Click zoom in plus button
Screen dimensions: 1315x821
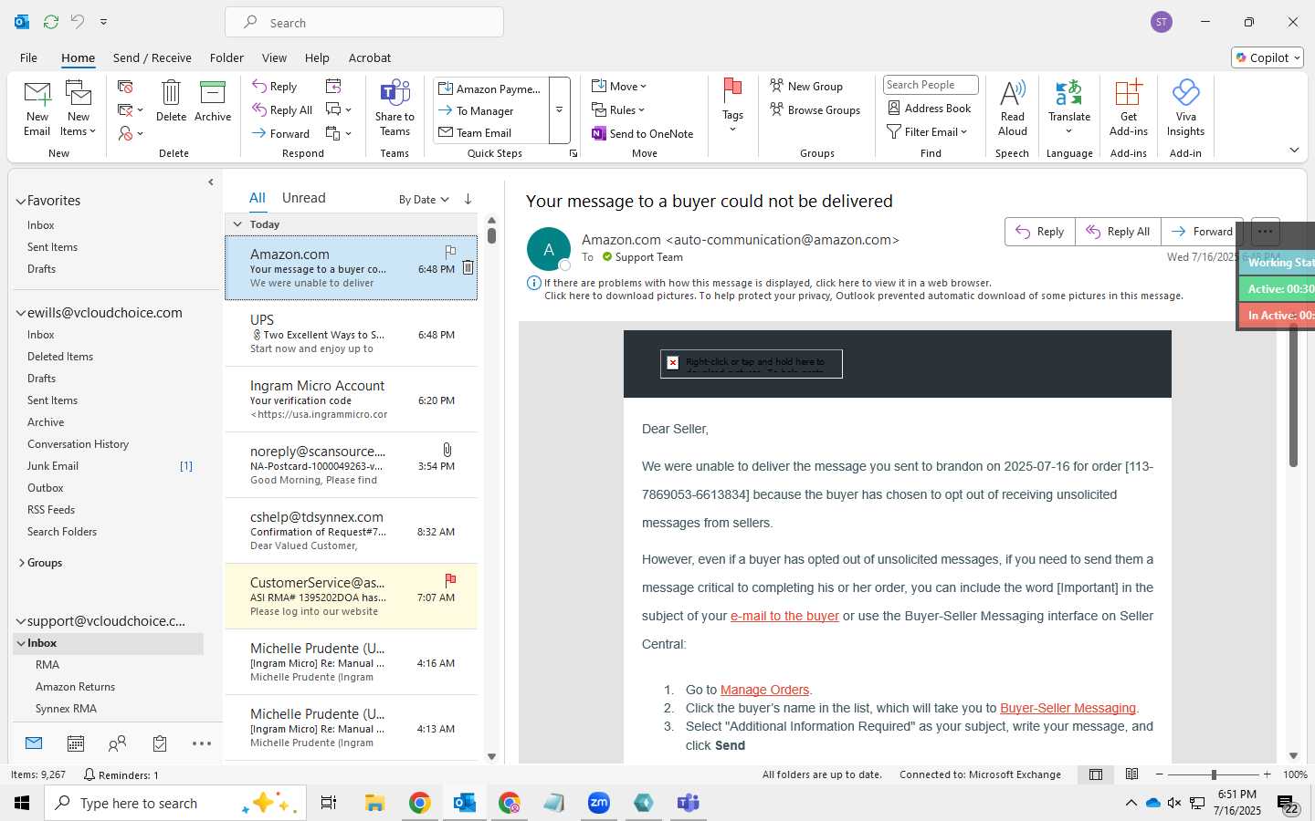[1267, 774]
